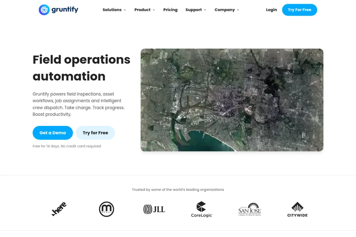
Task: Click 'Free for 14 days. No credit card required.'
Action: tap(67, 146)
